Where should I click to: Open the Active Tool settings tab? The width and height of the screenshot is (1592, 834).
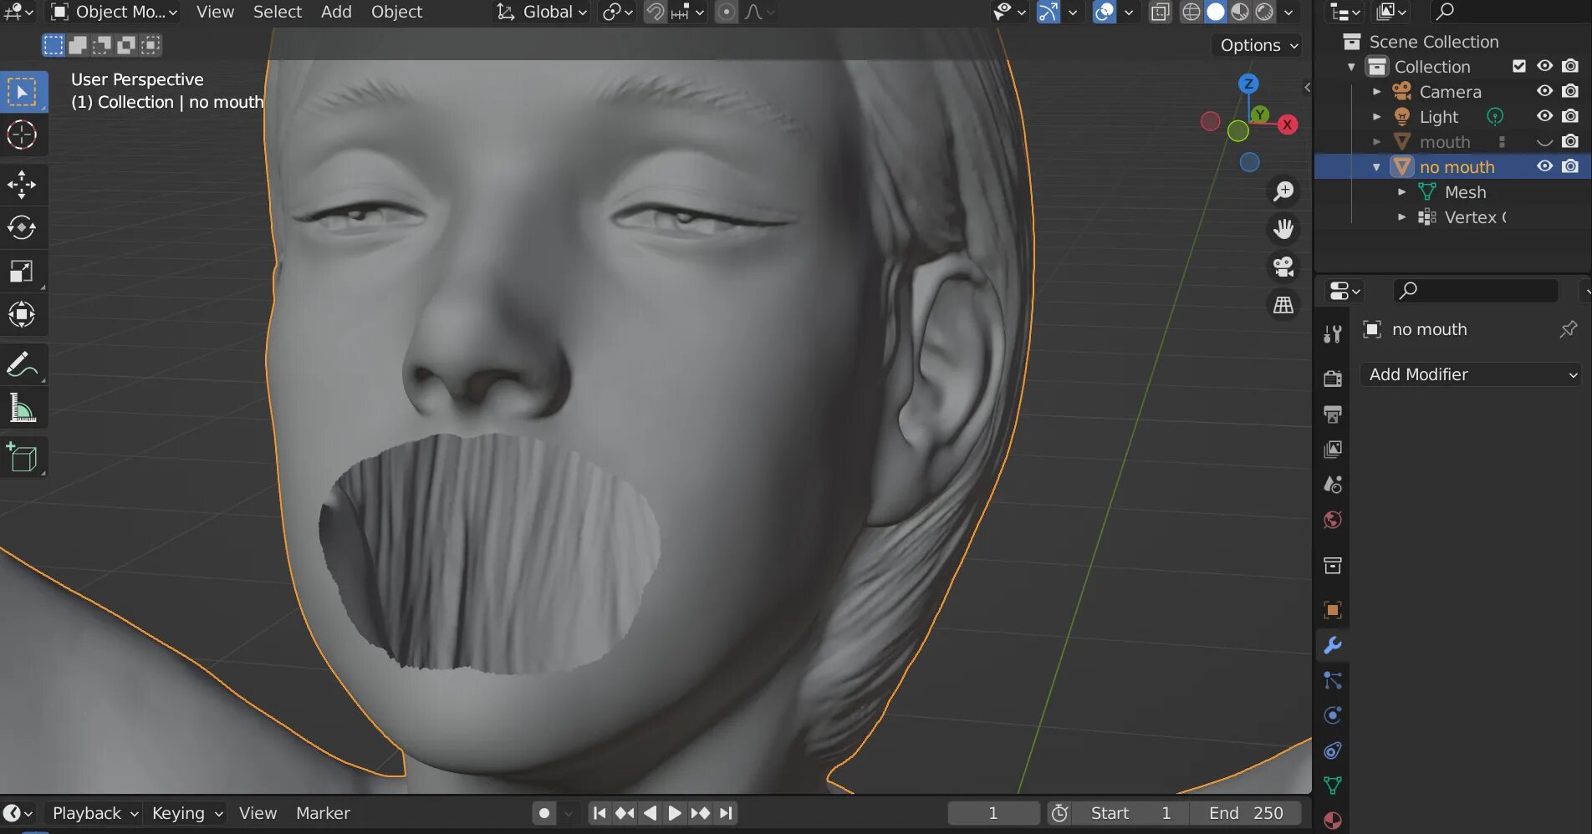(1333, 334)
